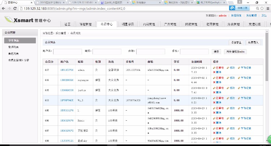
Task: Reload the current page
Action: coord(15,8)
